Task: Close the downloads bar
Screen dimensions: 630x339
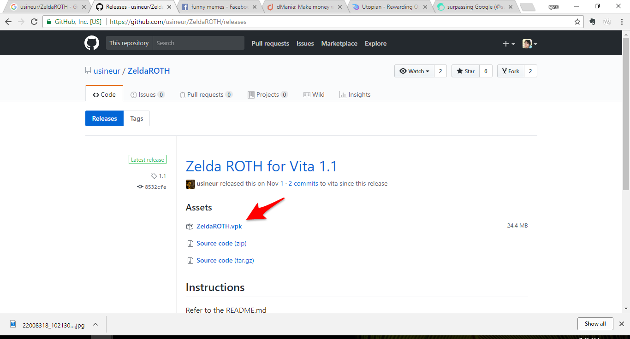Action: click(x=621, y=324)
